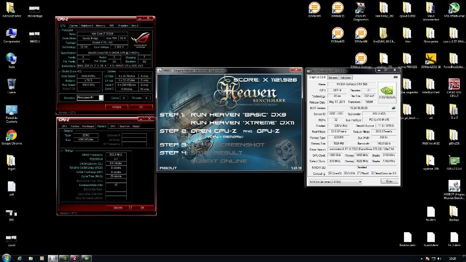The width and height of the screenshot is (466, 262).
Task: Open the Meus documentos folder
Action: tap(431, 12)
